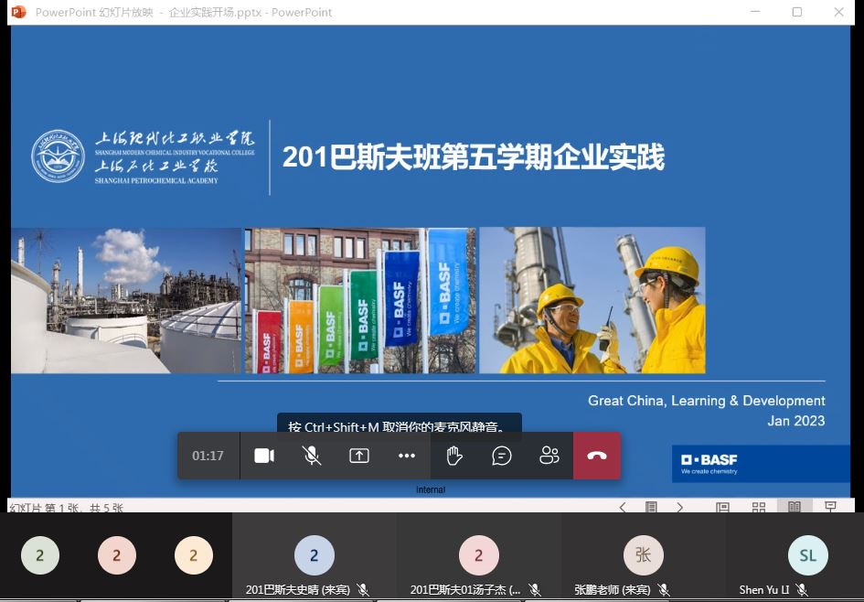The height and width of the screenshot is (602, 864).
Task: Show the participants list
Action: click(x=549, y=456)
